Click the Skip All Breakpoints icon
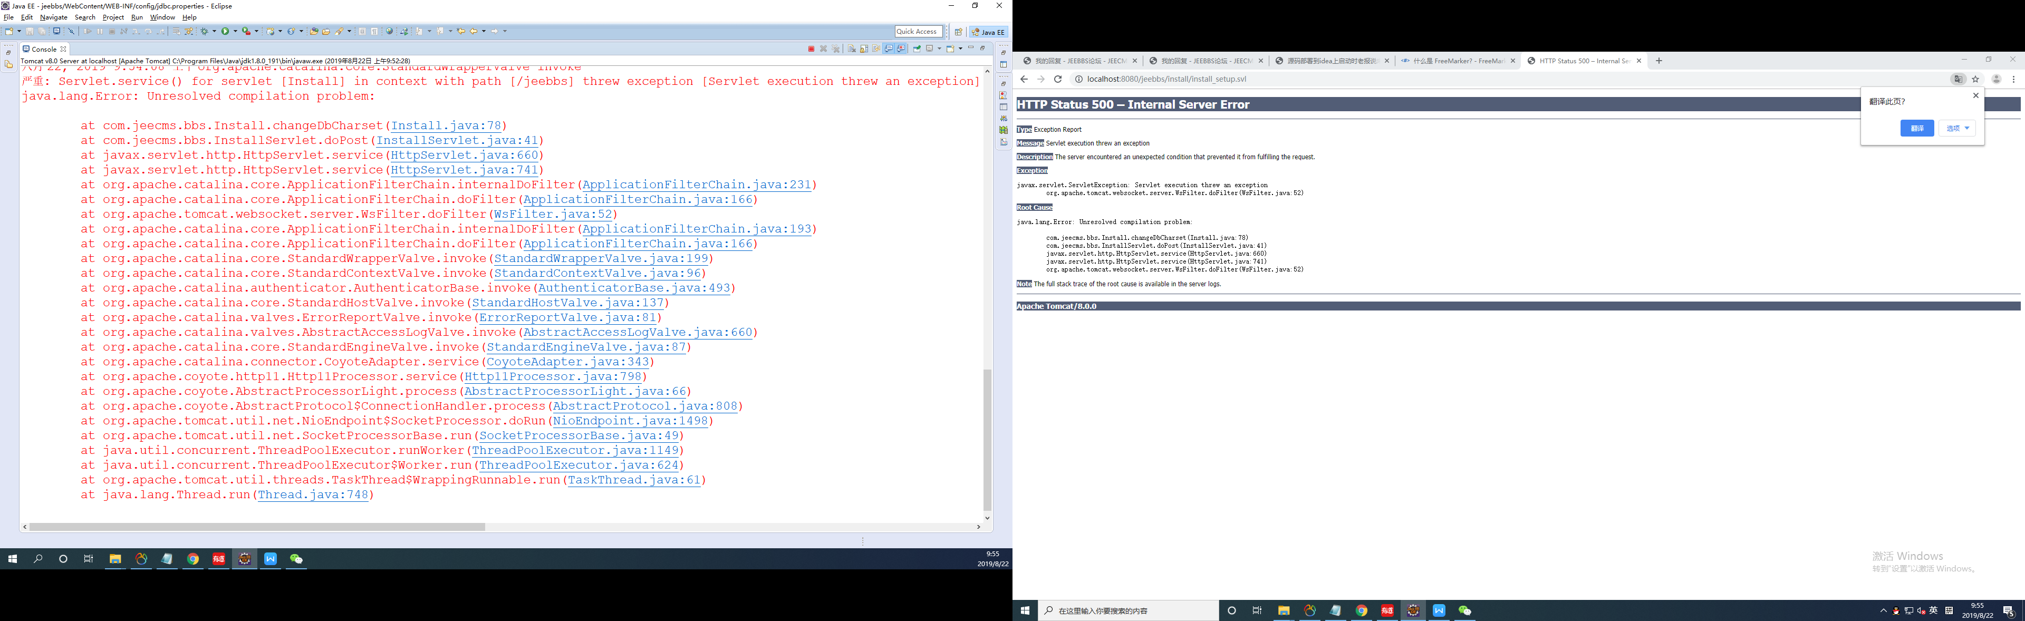This screenshot has width=2025, height=621. pyautogui.click(x=72, y=32)
